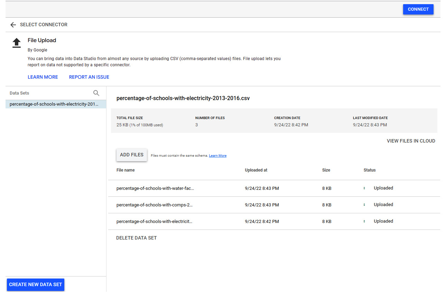Click the back arrow next to Select Connector
Screen dimensions: 446x292
point(13,25)
